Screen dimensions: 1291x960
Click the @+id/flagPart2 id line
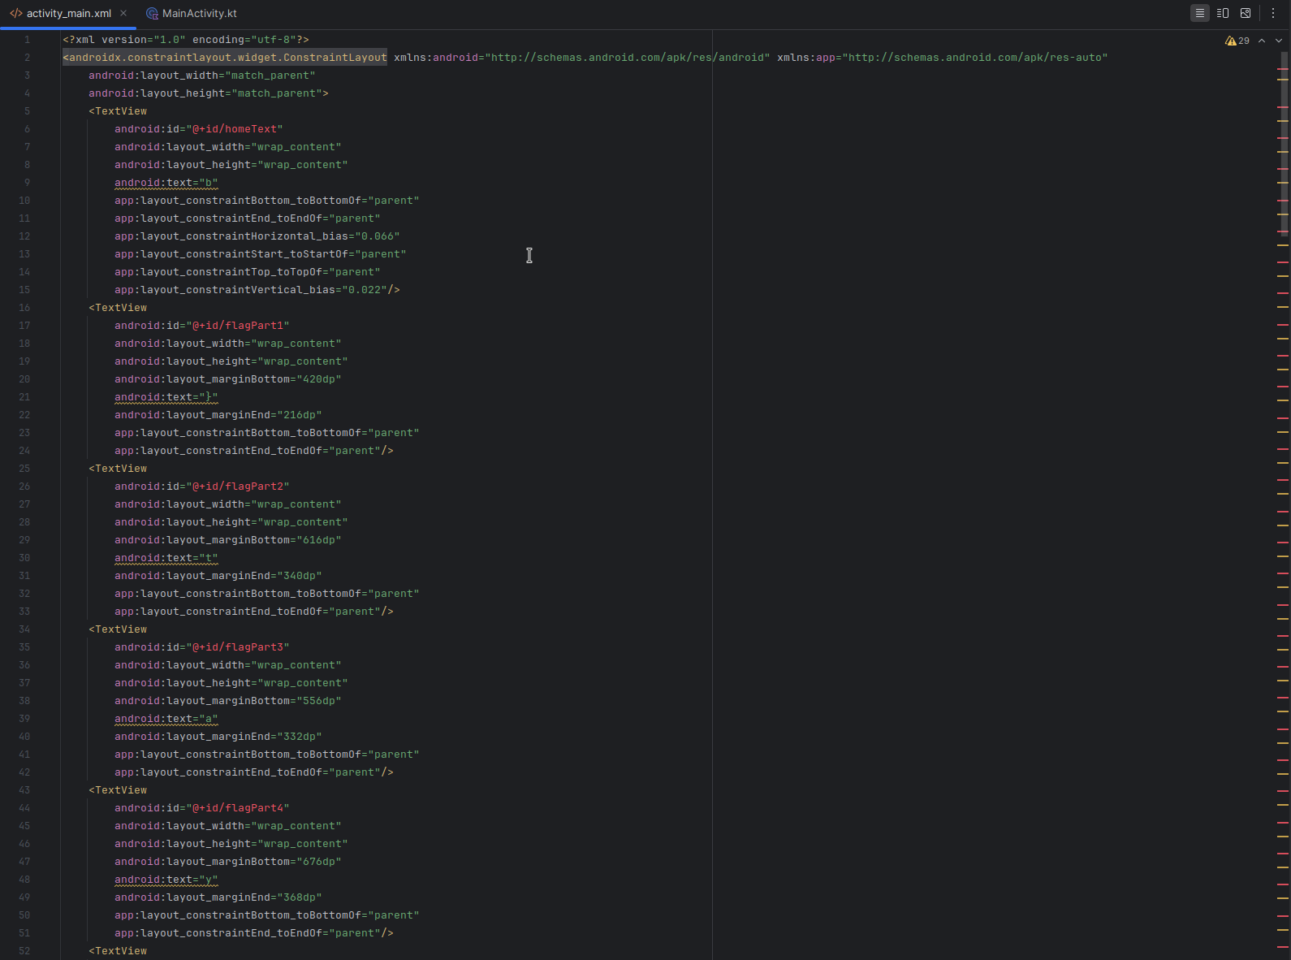point(202,486)
